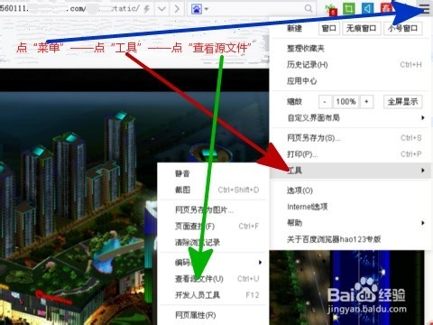Click the lightning bolt icon in address bar
433x325 pixels.
[146, 9]
